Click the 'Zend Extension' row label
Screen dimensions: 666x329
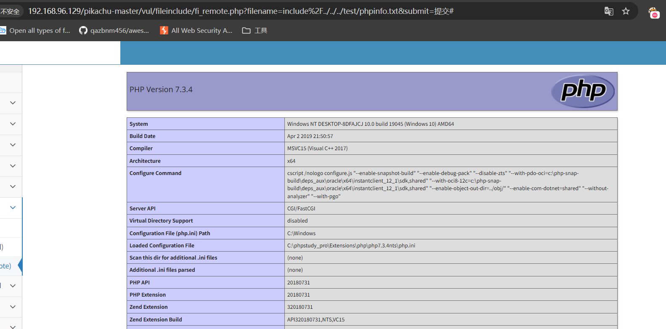[x=149, y=307]
